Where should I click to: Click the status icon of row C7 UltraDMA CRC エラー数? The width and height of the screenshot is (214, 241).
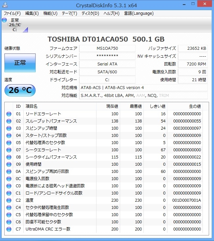pos(9,229)
